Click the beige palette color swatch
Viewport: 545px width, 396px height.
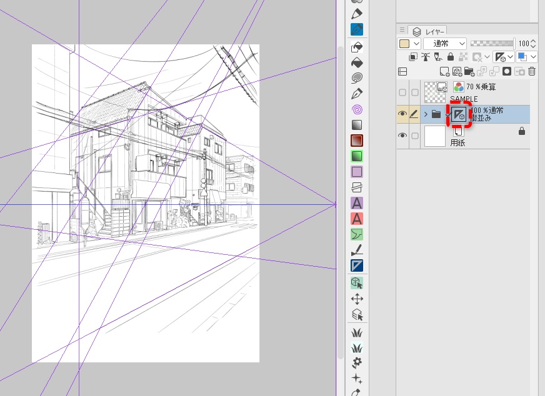click(404, 44)
